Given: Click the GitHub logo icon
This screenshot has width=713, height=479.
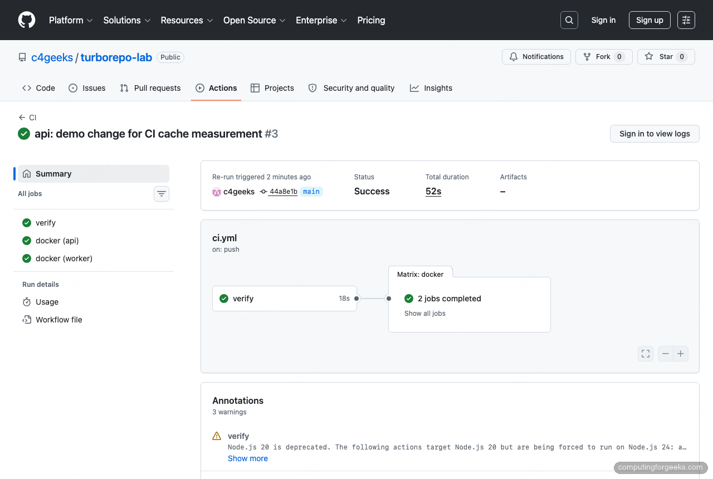Looking at the screenshot, I should [x=27, y=20].
